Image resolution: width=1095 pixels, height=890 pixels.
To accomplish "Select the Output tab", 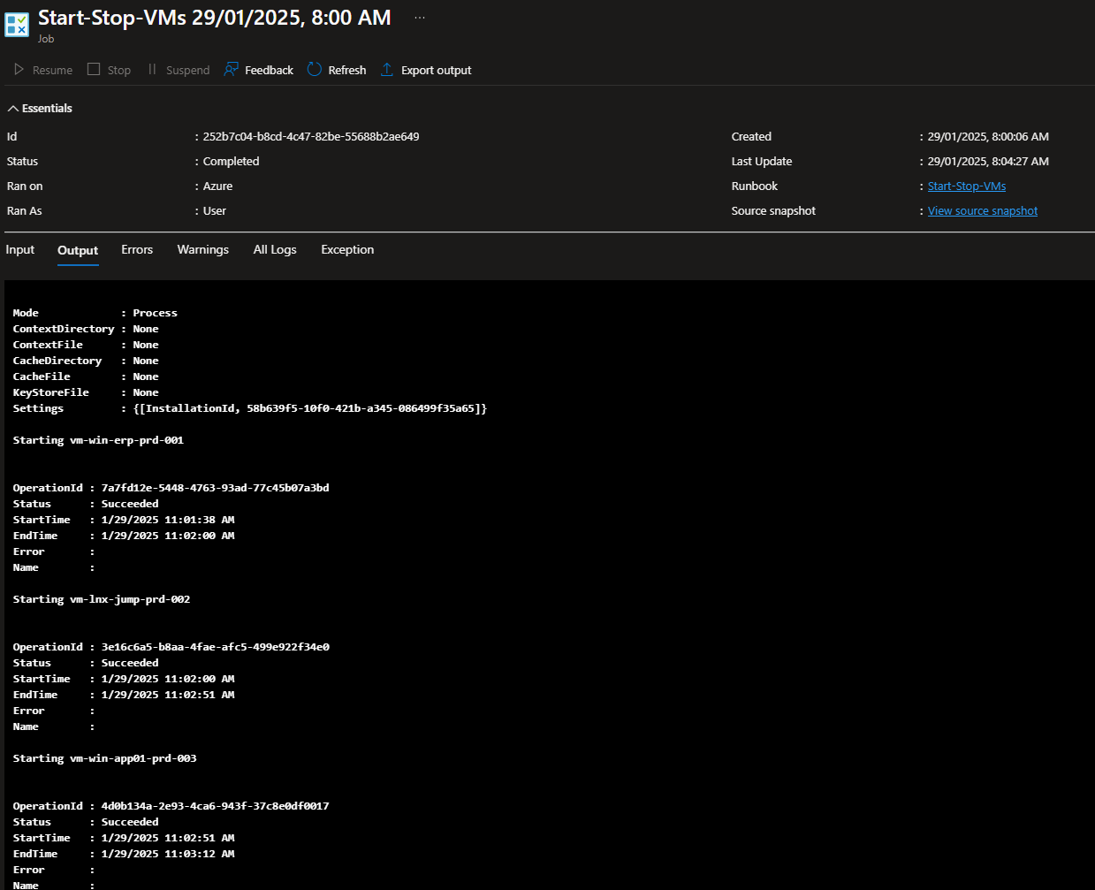I will [78, 251].
